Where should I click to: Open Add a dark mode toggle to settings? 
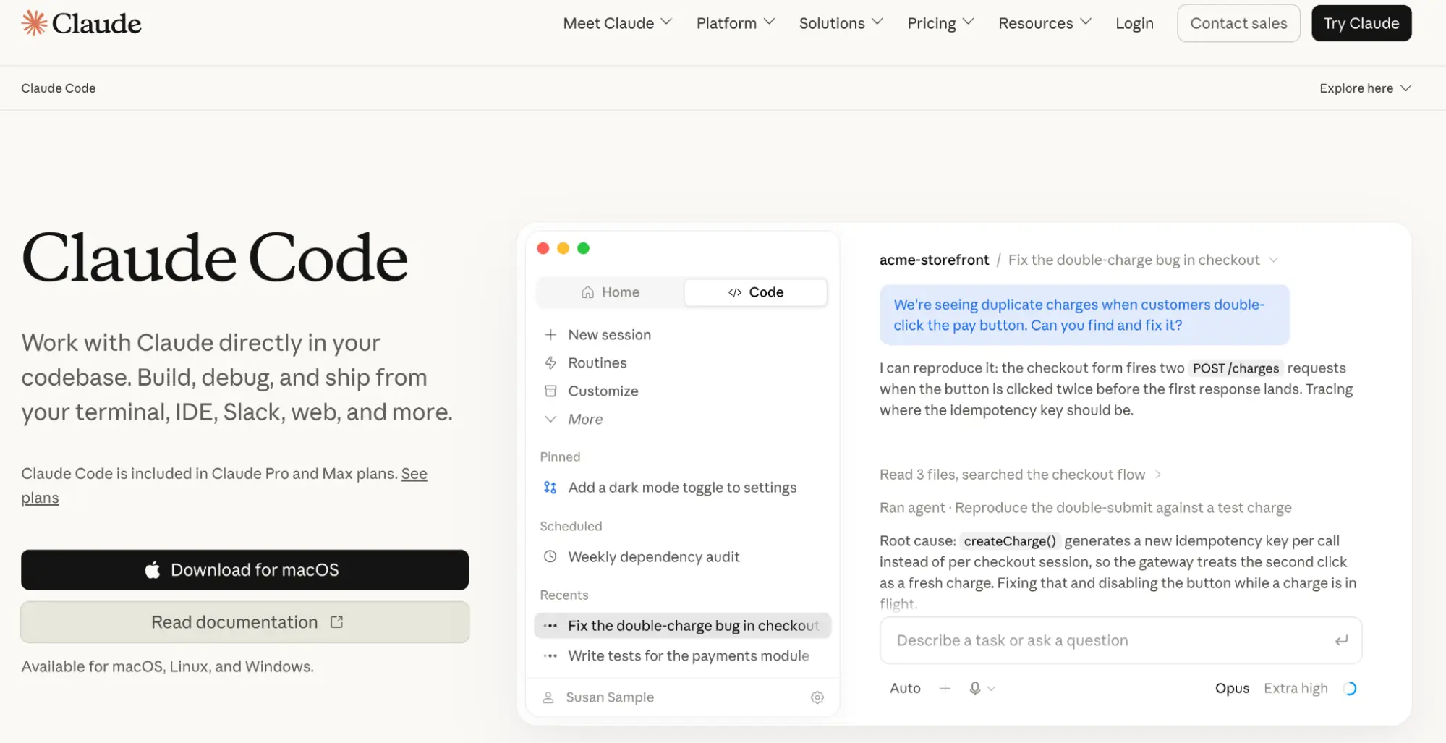(682, 488)
